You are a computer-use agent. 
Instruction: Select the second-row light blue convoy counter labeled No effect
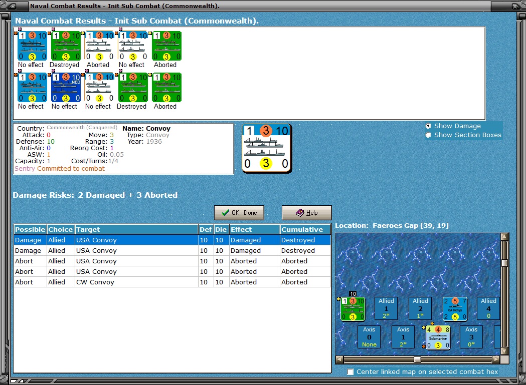click(x=32, y=88)
